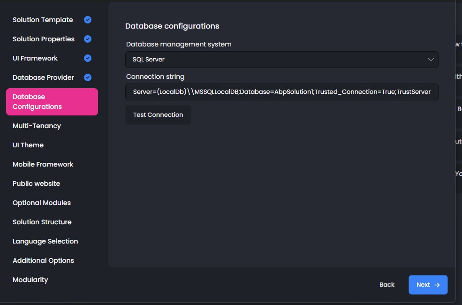462x305 pixels.
Task: Switch to the Mobile Framework step
Action: (x=43, y=164)
